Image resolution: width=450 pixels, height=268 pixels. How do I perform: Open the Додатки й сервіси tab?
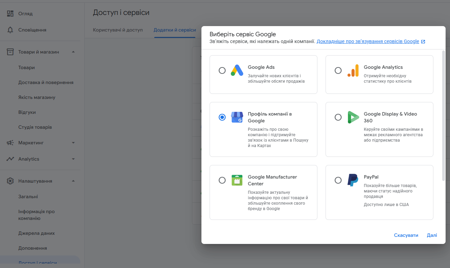pos(175,30)
